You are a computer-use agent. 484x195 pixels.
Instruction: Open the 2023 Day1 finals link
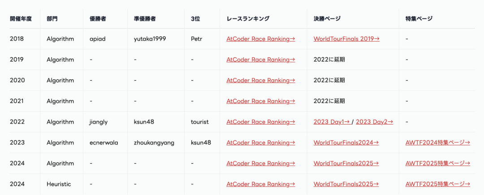coord(332,122)
